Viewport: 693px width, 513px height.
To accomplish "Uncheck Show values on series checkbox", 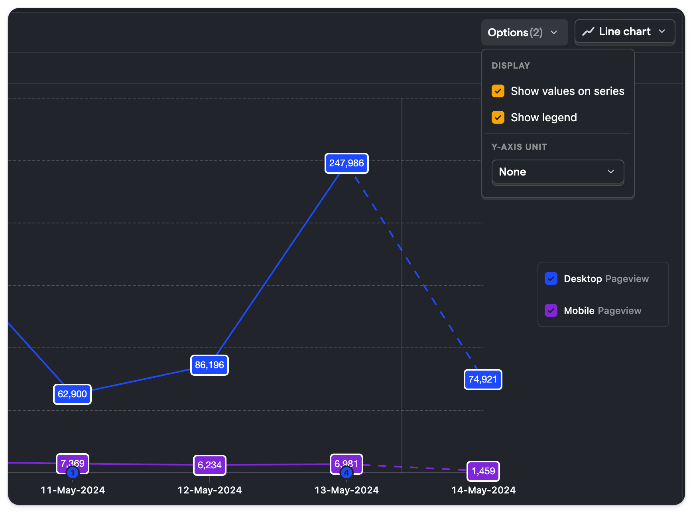I will 498,91.
